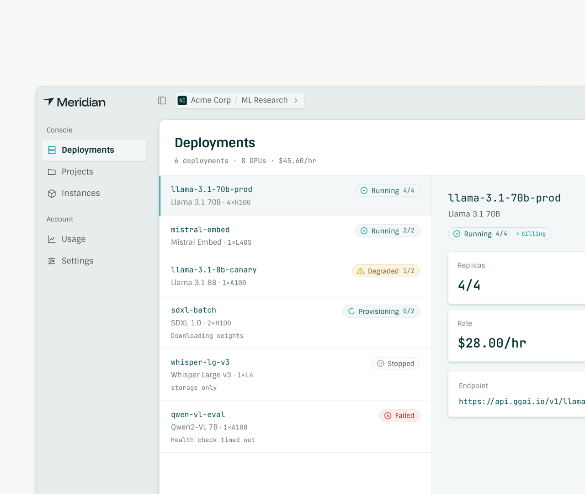This screenshot has height=494, width=585.
Task: Click the Degraded 1/2 status badge
Action: [x=386, y=271]
